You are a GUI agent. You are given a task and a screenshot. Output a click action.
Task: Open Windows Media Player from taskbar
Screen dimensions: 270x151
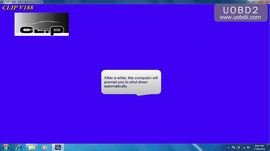point(44,147)
